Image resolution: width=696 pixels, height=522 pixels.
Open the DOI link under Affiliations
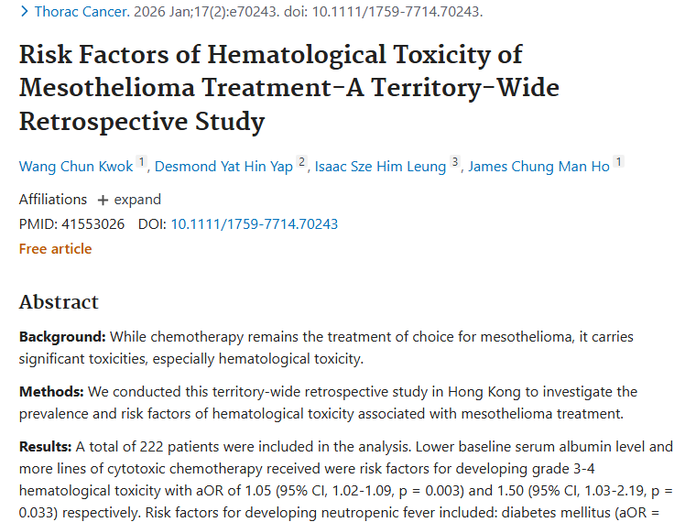pyautogui.click(x=254, y=223)
